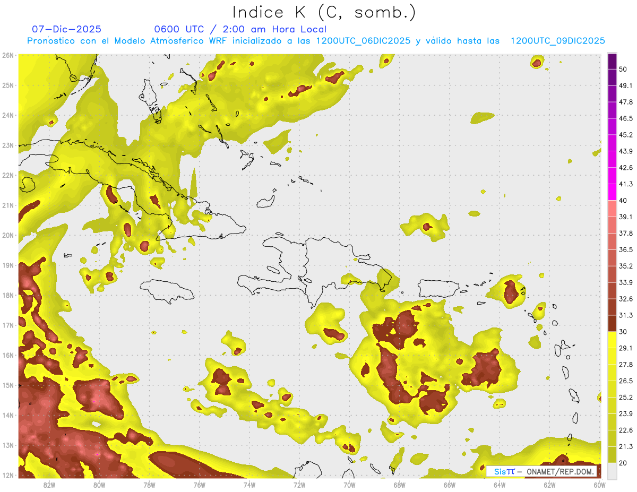The width and height of the screenshot is (637, 492).
Task: Click the colorbar value 32.6
Action: click(626, 299)
